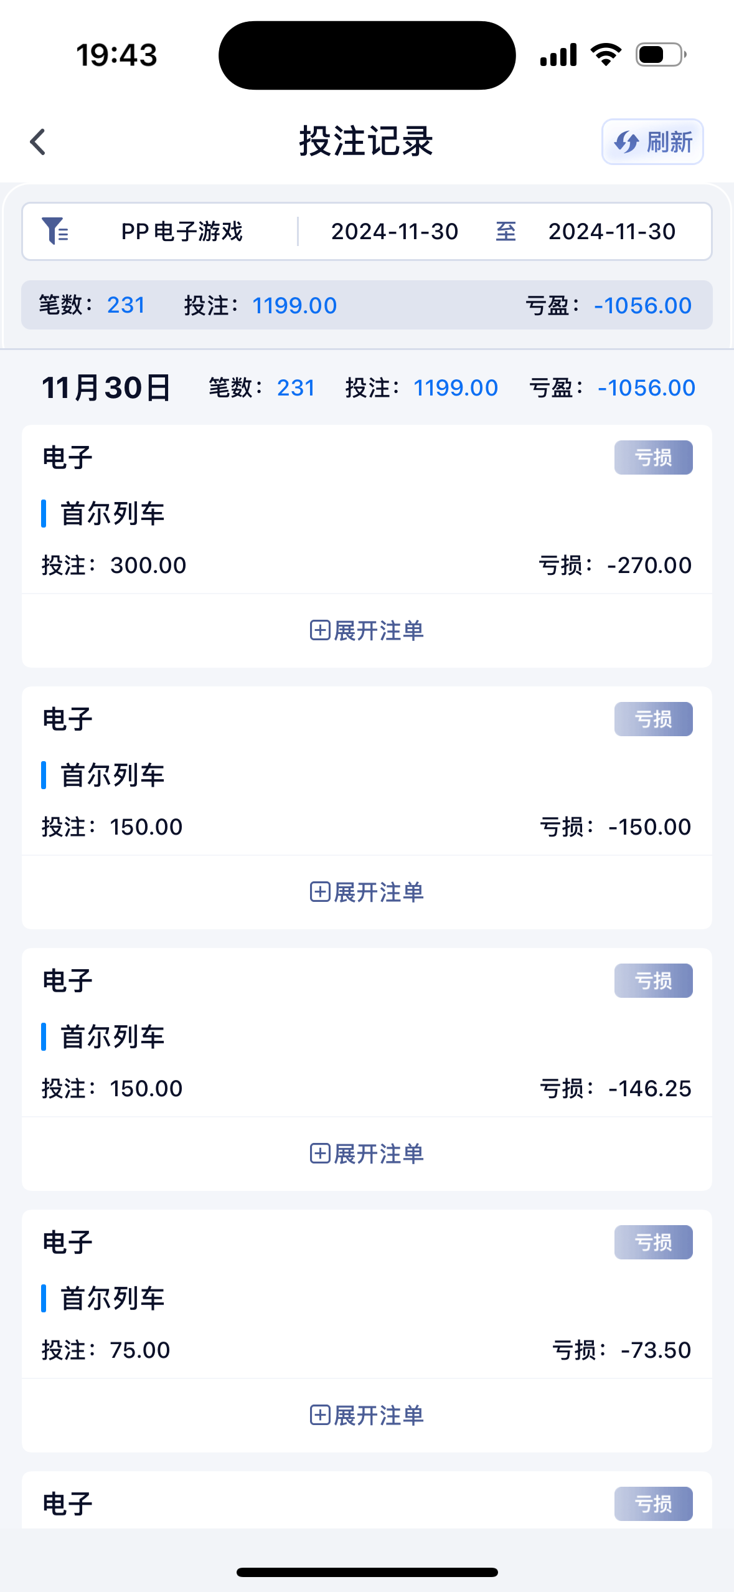The height and width of the screenshot is (1592, 734).
Task: Click 亏损 badge on the -146.25 loss card
Action: click(x=653, y=981)
